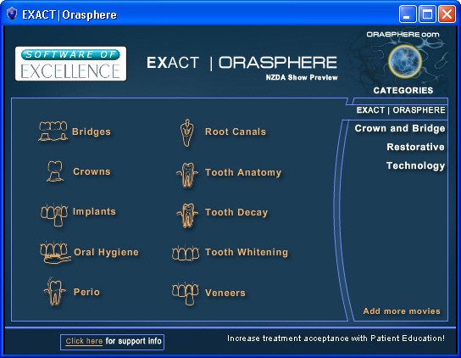Click the Add more movies link
Image resolution: width=461 pixels, height=358 pixels.
[402, 310]
